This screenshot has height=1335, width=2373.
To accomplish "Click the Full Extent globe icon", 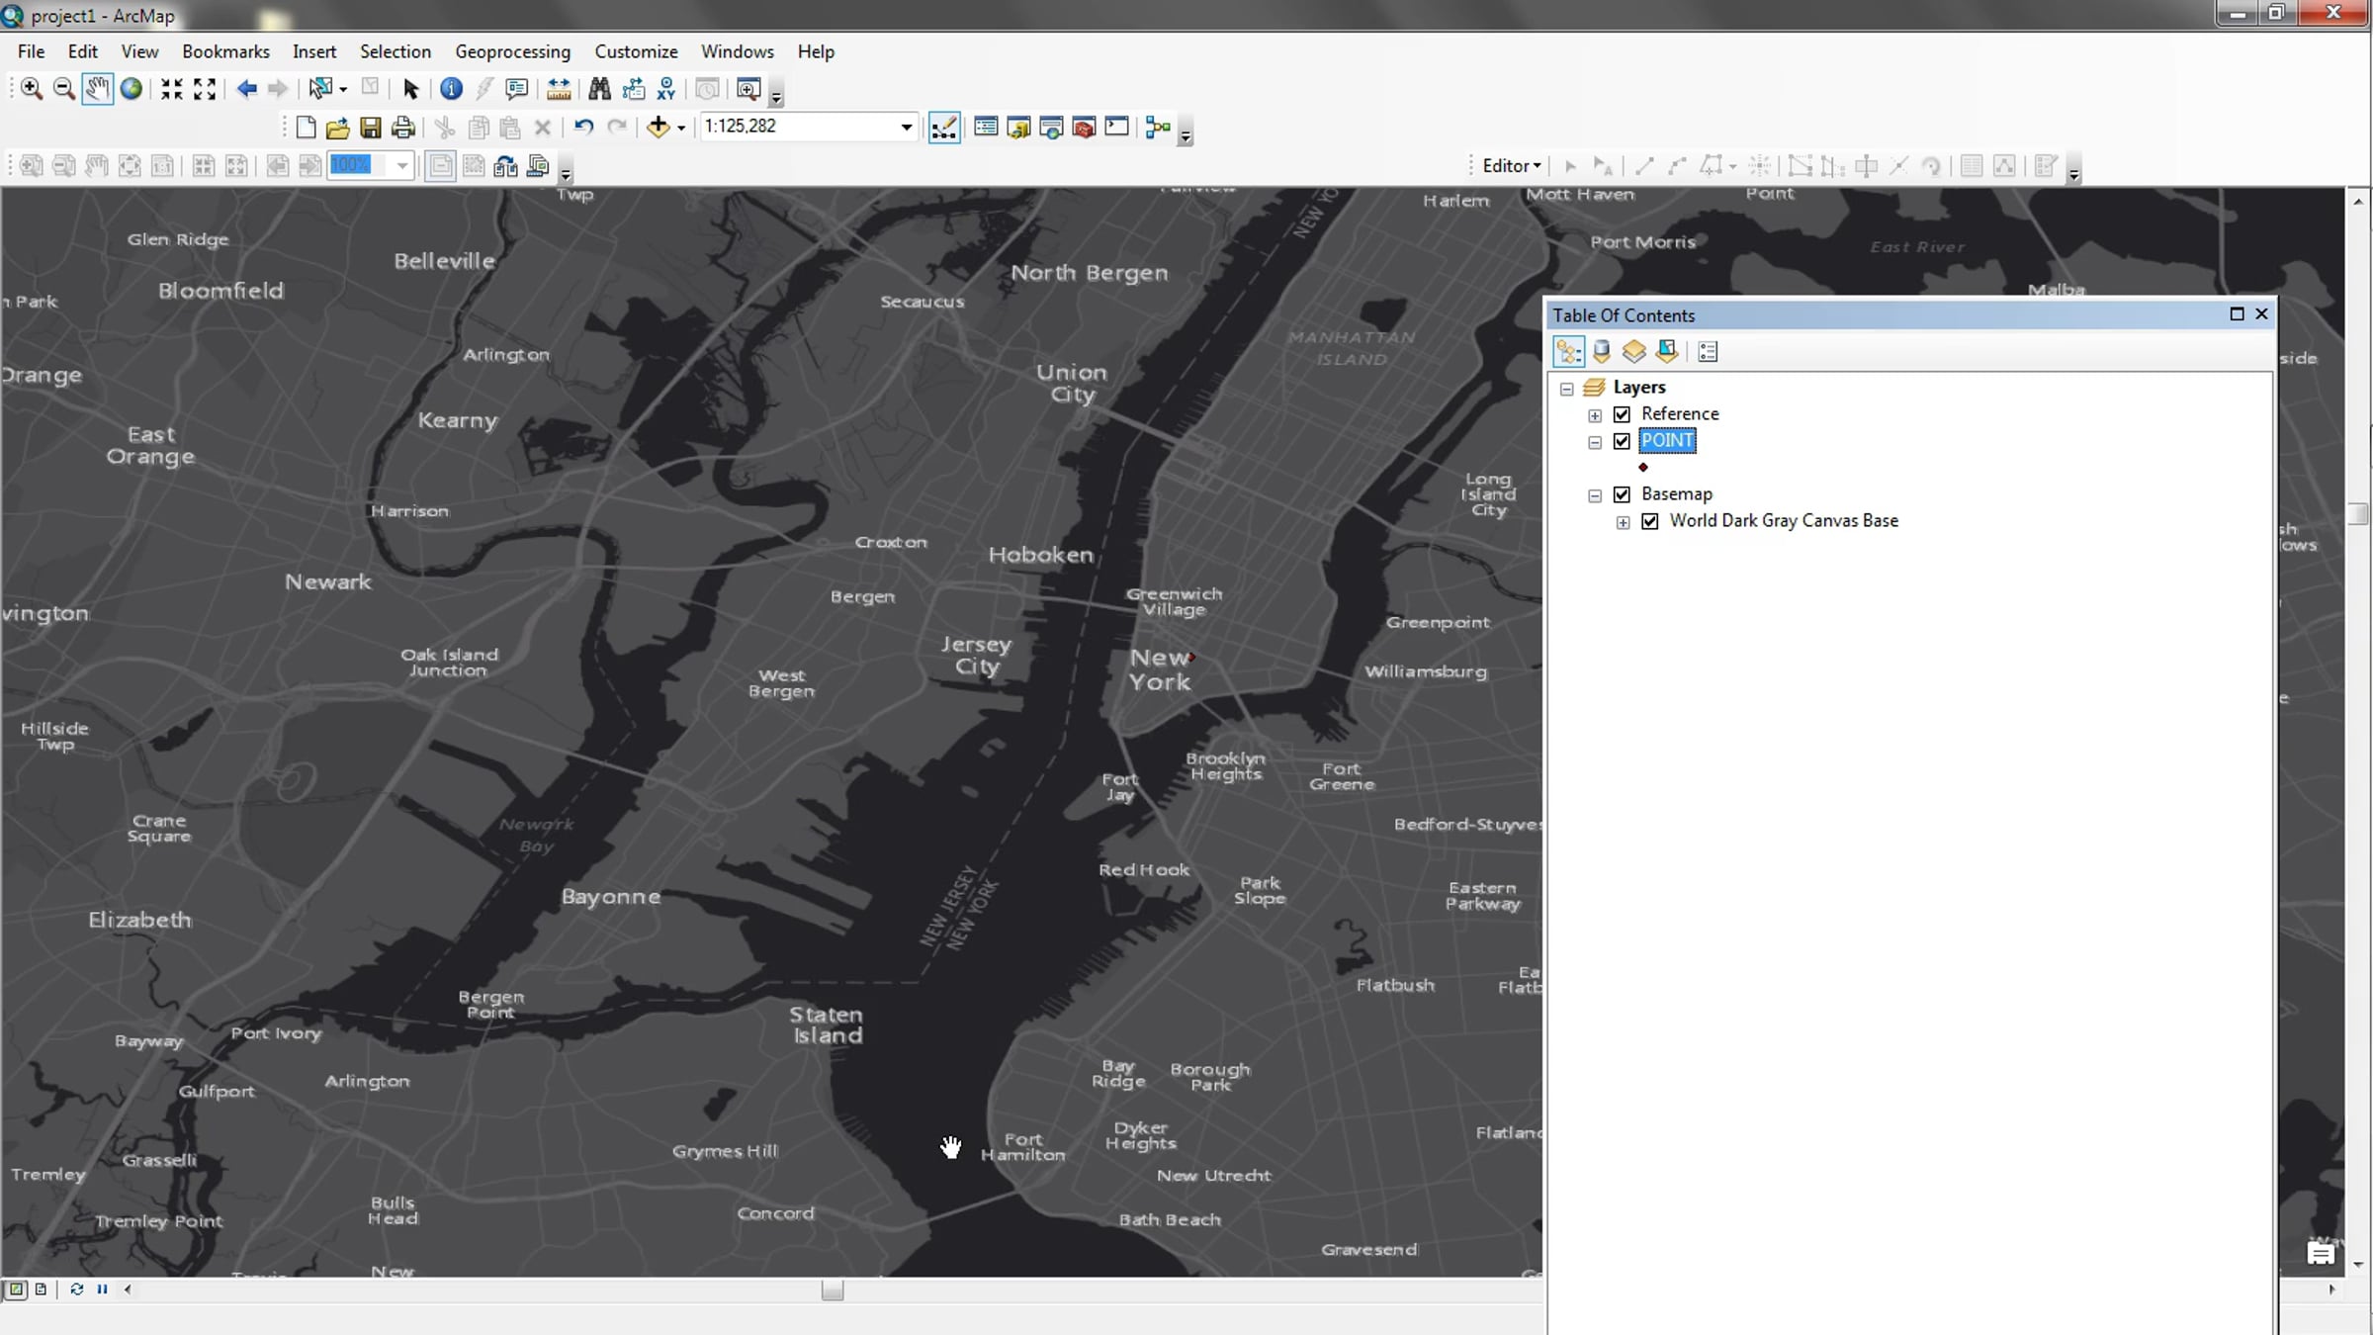I will pyautogui.click(x=131, y=89).
